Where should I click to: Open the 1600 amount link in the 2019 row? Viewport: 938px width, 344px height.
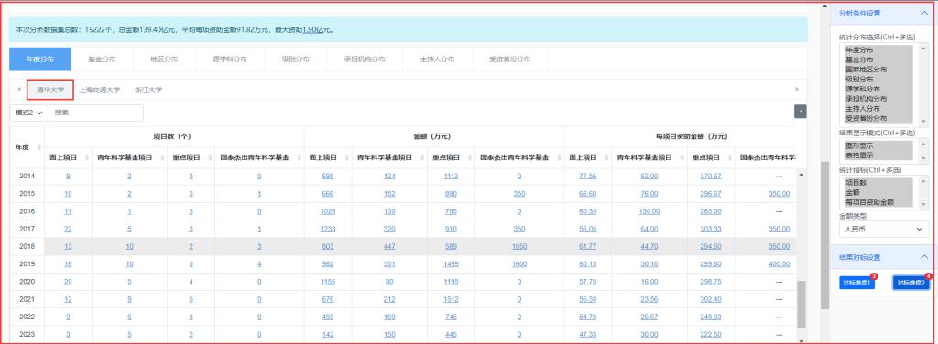(x=519, y=264)
